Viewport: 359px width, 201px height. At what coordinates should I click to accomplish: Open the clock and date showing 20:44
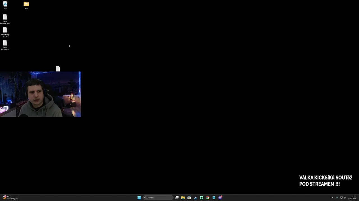[352, 198]
